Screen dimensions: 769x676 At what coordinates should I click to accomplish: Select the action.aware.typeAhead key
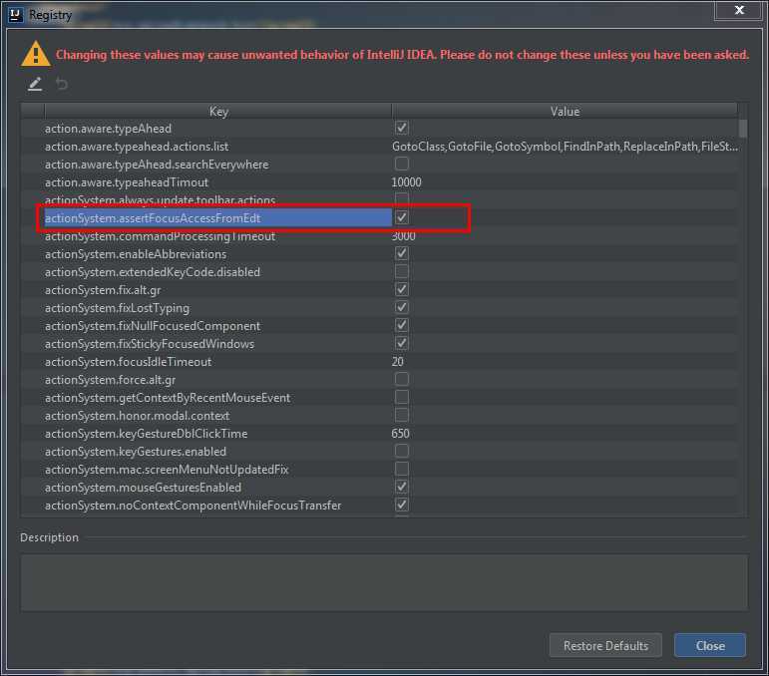pyautogui.click(x=108, y=129)
